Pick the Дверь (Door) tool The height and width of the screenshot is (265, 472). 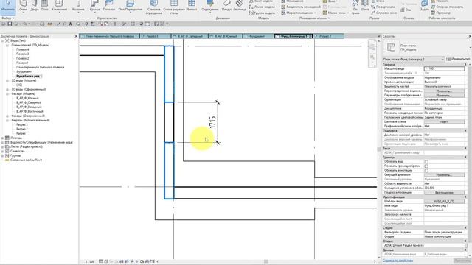click(x=35, y=6)
